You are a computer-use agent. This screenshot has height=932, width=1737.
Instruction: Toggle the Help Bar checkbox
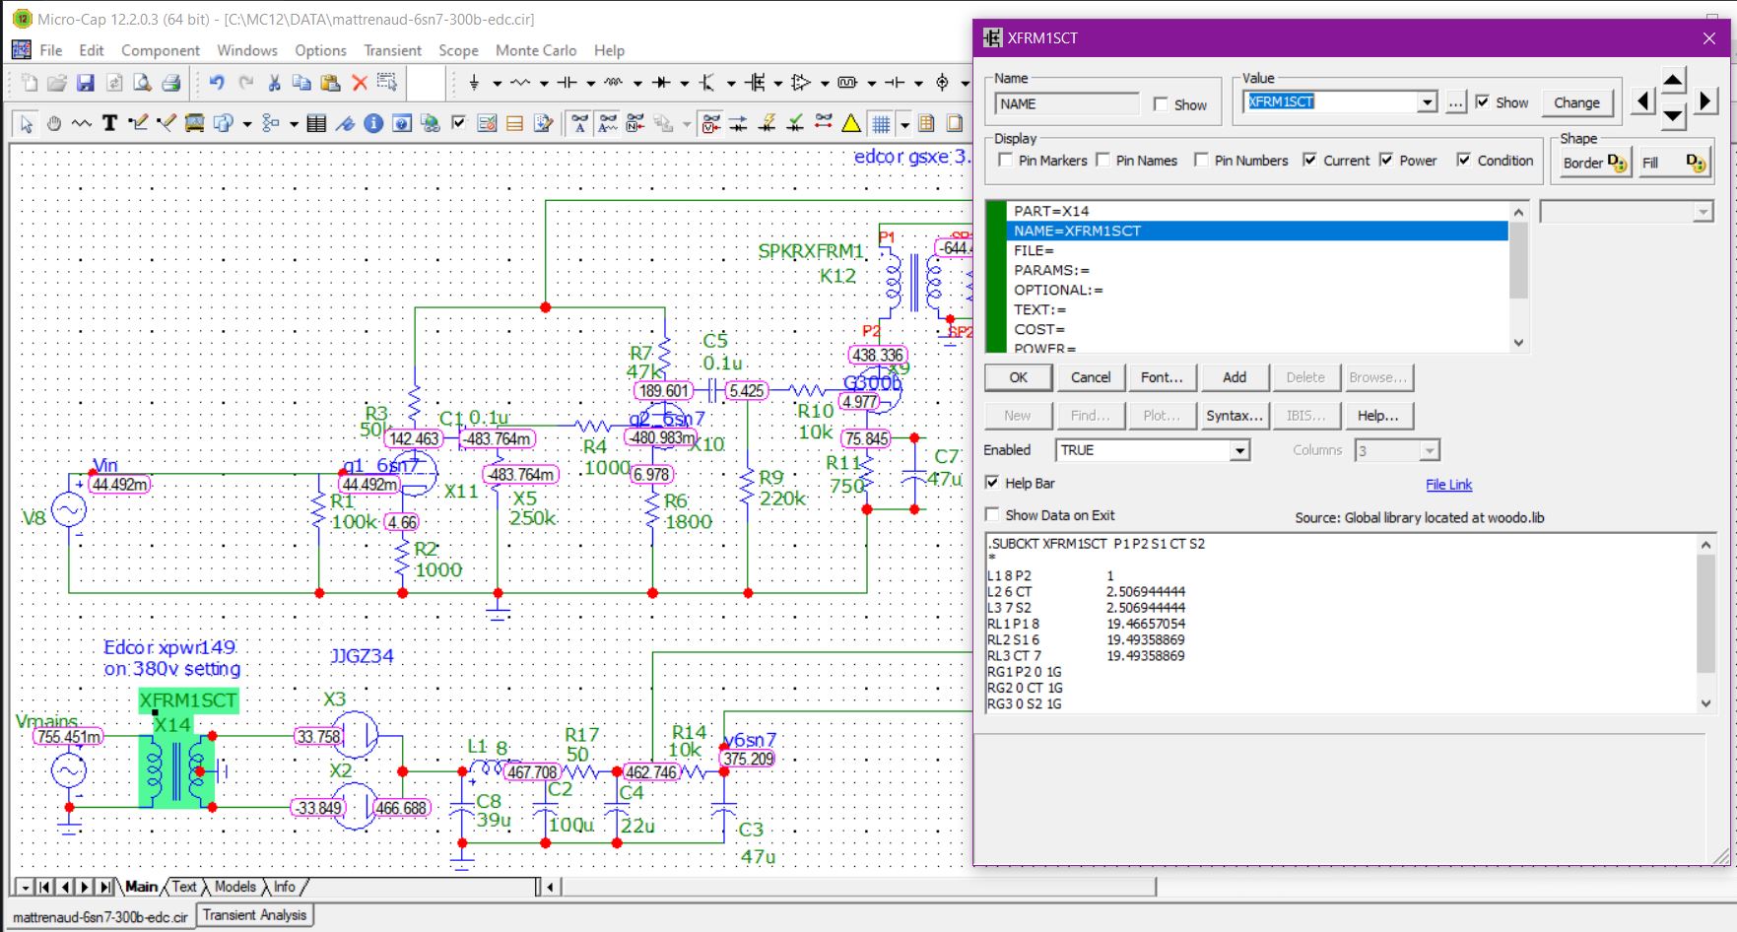(992, 483)
